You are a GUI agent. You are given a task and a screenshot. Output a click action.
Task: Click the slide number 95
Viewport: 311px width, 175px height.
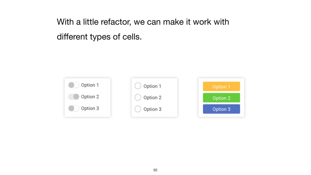pyautogui.click(x=155, y=170)
